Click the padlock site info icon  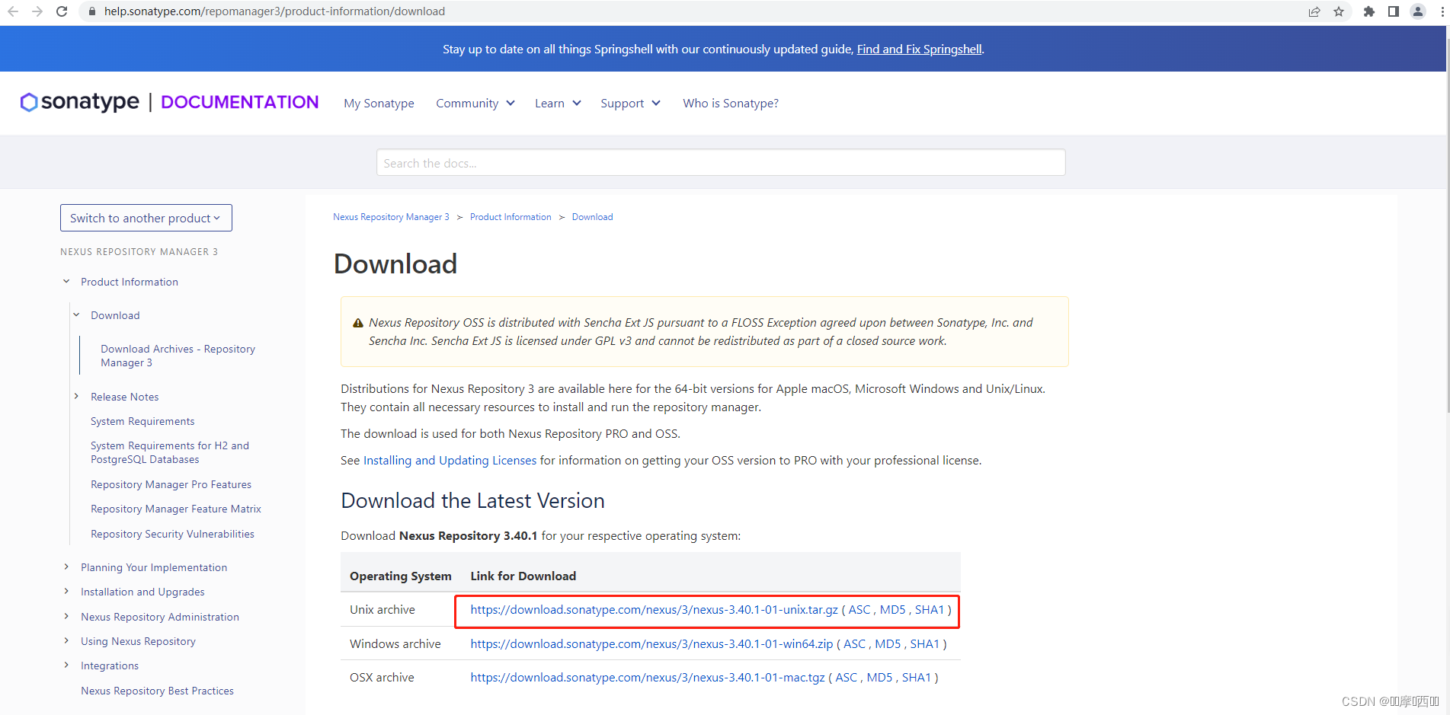[91, 11]
